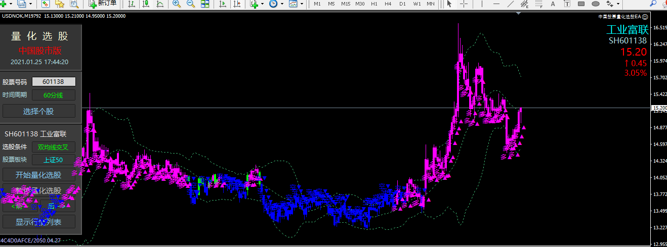Click the tile windows icon
The image size is (667, 247).
coord(205,4)
